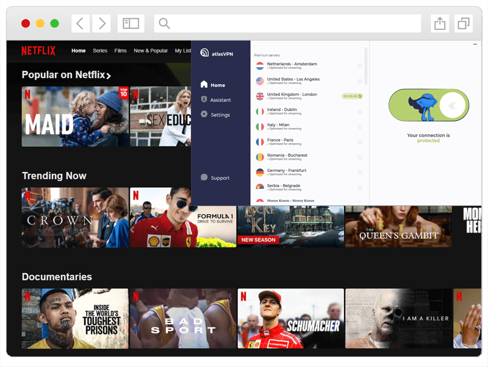Screen dimensions: 488x367
Task: Click the green connection timer badge for London
Action: click(352, 96)
